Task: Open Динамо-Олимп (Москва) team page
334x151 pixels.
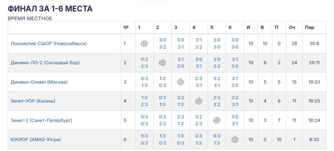Action: coord(39,82)
